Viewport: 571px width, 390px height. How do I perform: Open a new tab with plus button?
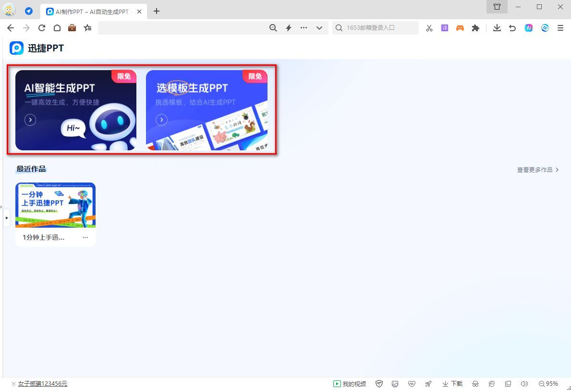pyautogui.click(x=156, y=11)
